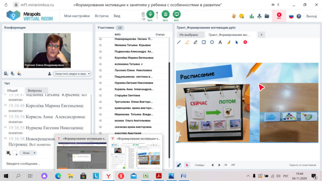Flip the small switch under phone icon
322x181 pixels.
click(x=143, y=19)
